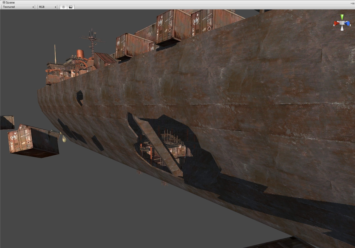Image resolution: width=355 pixels, height=248 pixels.
Task: Click the green Y axis gizmo cone
Action: pos(342,17)
